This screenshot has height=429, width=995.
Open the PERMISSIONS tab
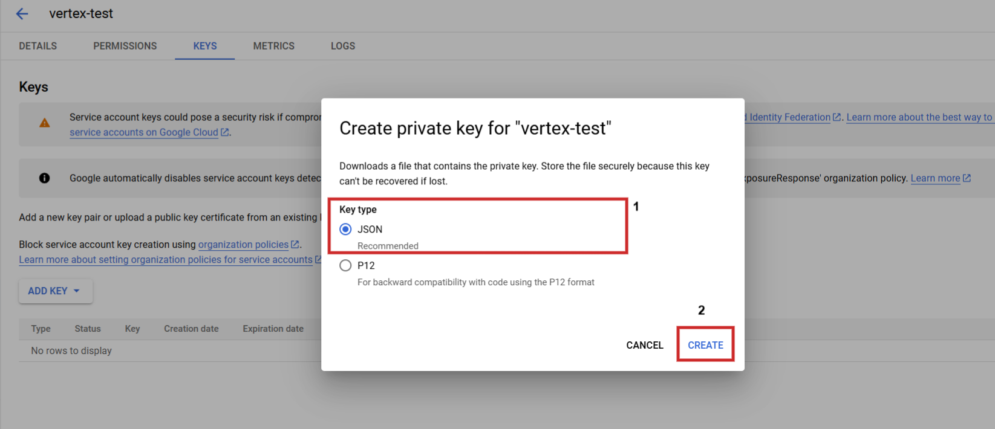[125, 46]
